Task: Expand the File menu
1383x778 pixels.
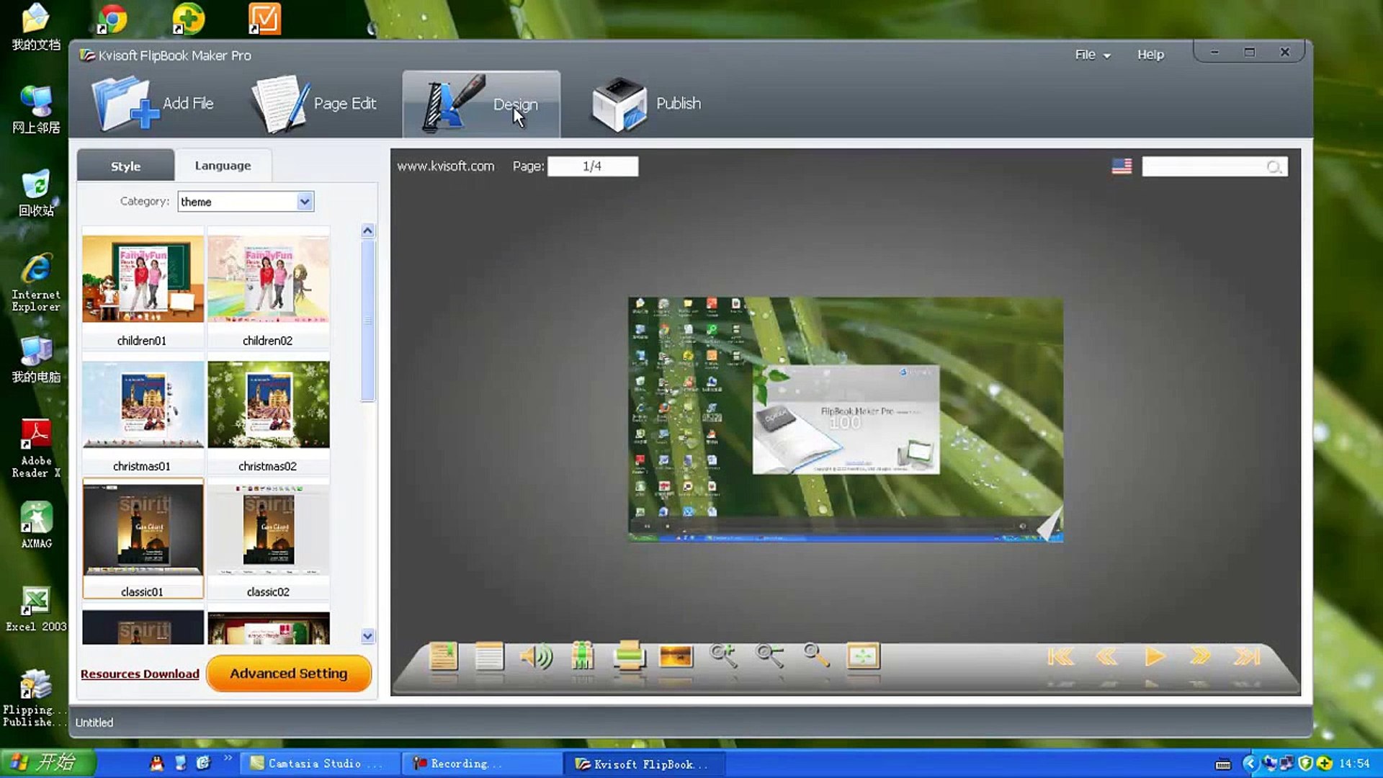Action: 1092,55
